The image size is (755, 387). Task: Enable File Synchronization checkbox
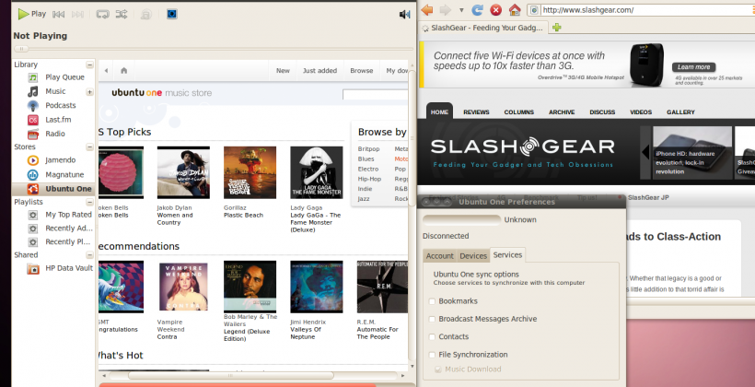[432, 355]
